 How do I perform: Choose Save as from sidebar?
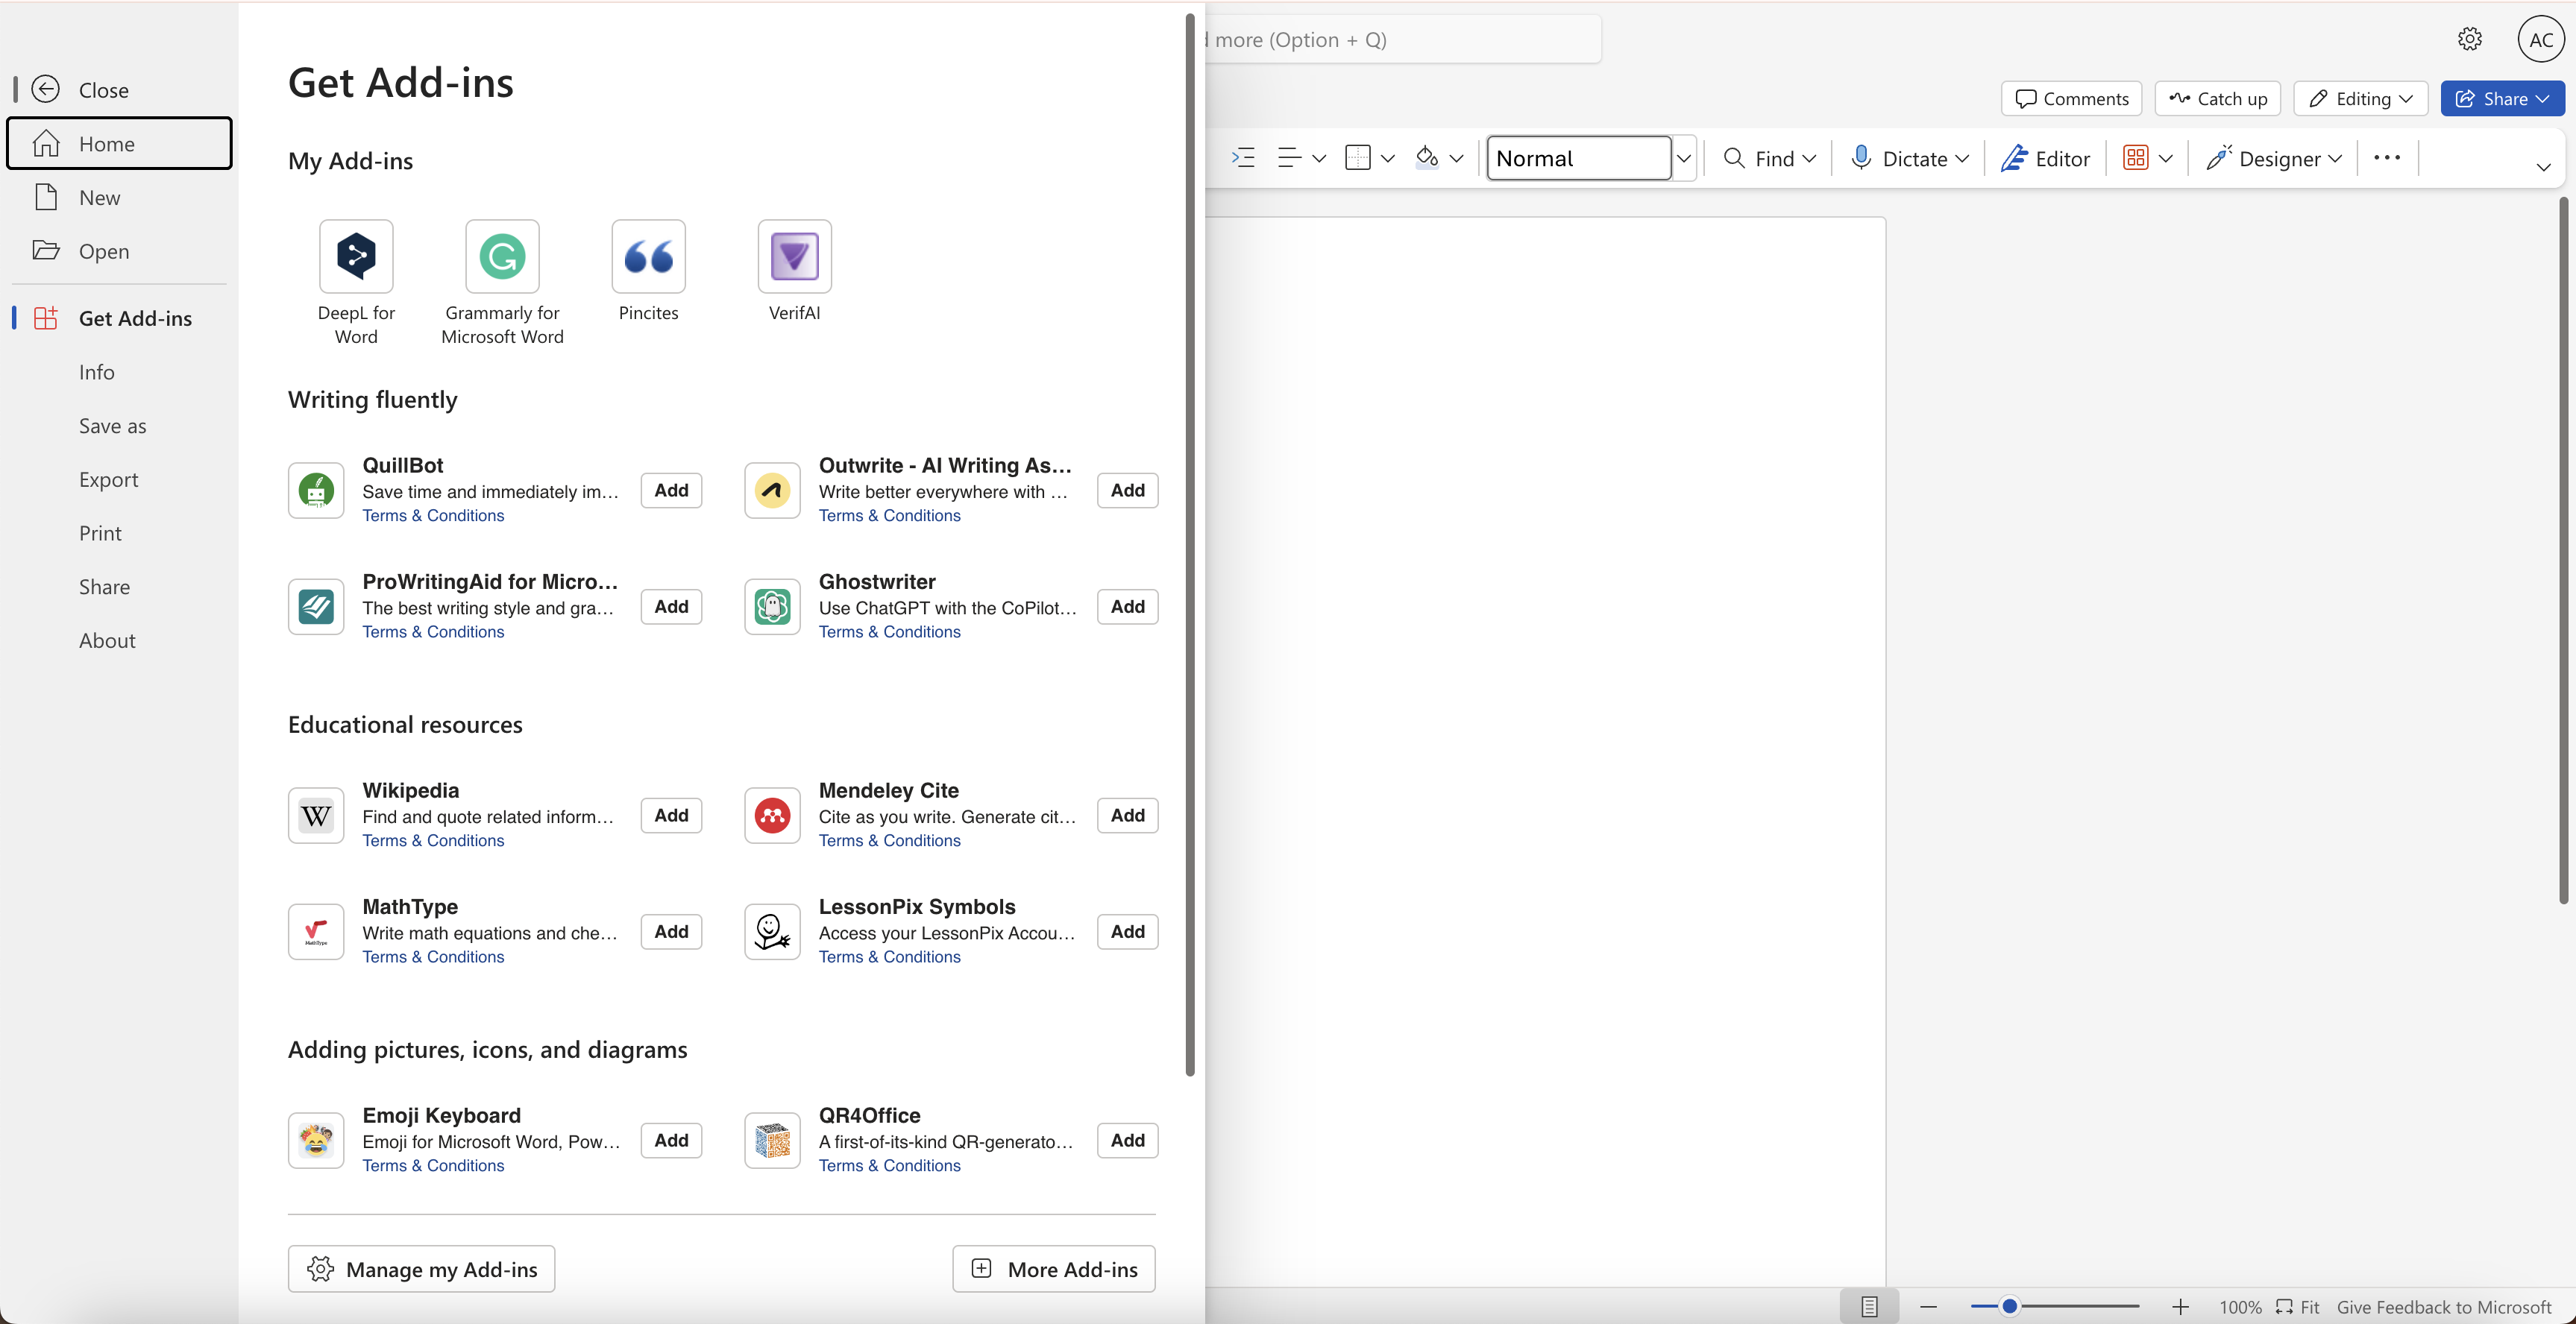pos(112,426)
